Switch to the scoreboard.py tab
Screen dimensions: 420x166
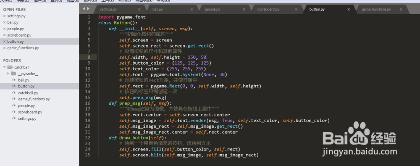point(268,9)
